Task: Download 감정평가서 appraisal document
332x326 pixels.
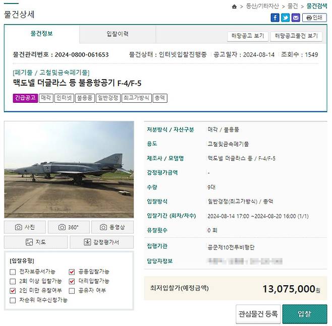Action: [101, 242]
